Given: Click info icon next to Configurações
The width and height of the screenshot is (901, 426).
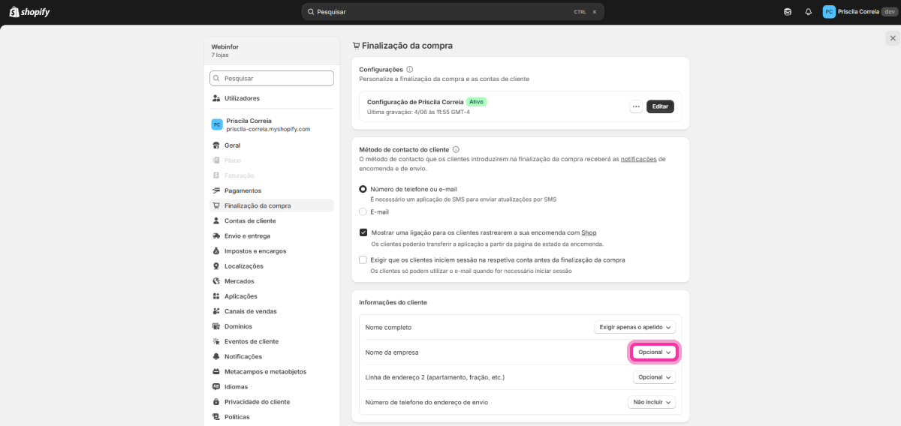Looking at the screenshot, I should (409, 69).
